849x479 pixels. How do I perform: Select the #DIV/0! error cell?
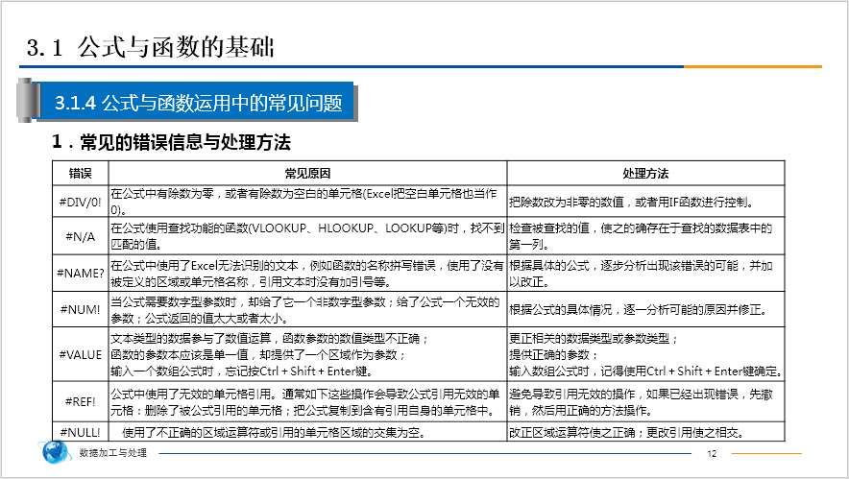click(x=80, y=202)
